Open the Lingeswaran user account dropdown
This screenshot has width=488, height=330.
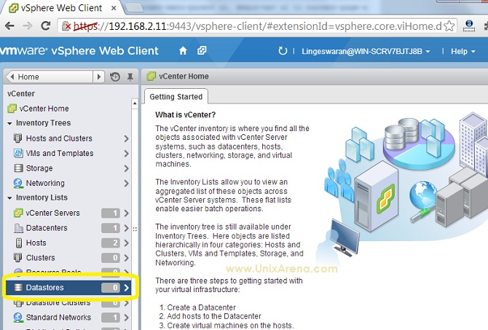click(366, 51)
